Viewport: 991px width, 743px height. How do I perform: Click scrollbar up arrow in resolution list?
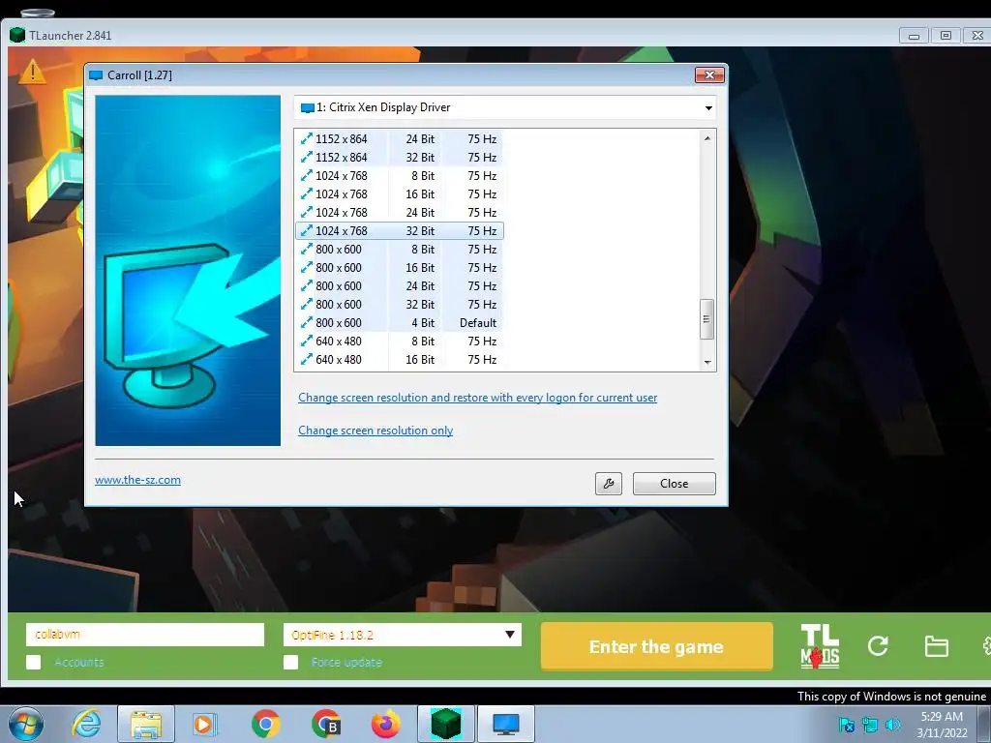point(707,138)
